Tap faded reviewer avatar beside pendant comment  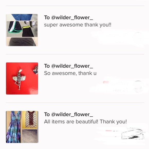click(138, 86)
